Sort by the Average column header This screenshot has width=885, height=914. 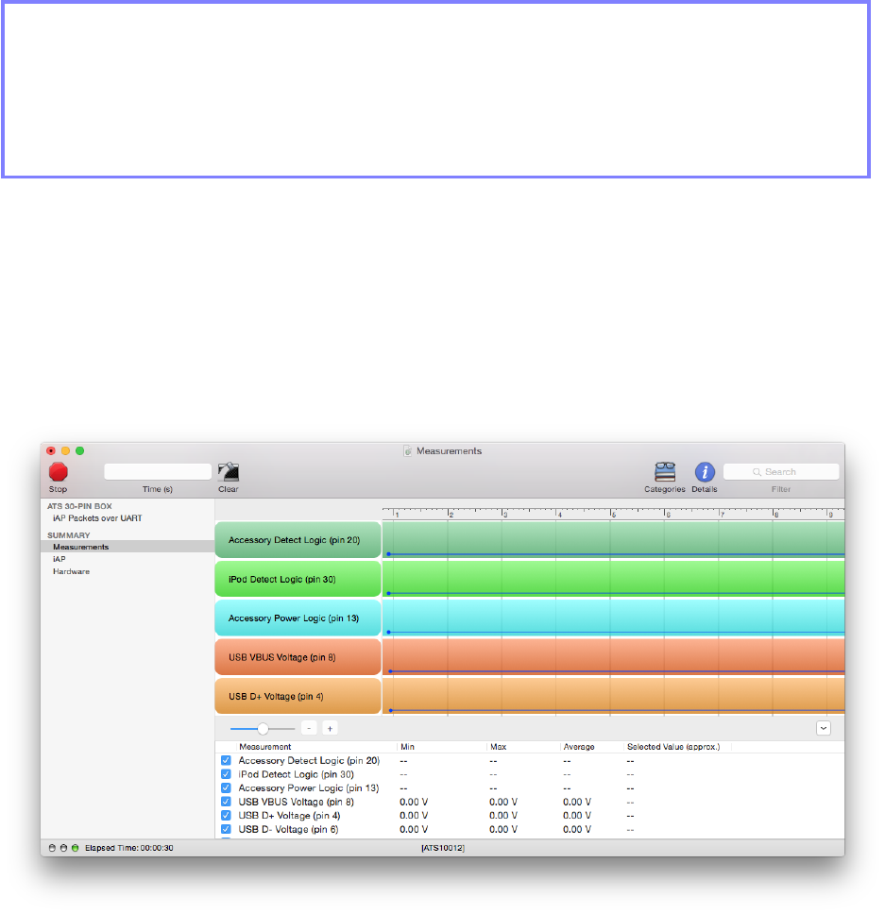(579, 747)
